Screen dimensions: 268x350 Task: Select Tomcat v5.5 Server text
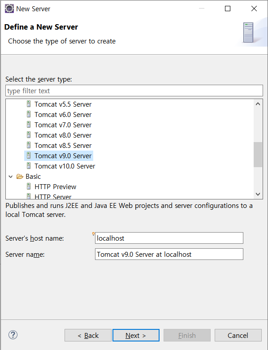(x=63, y=104)
